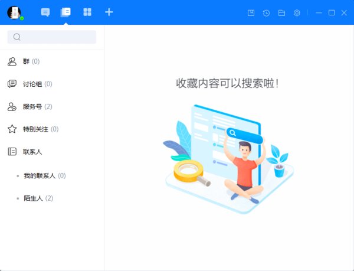Switch to the messages chat tab
The height and width of the screenshot is (271, 354).
click(x=45, y=12)
